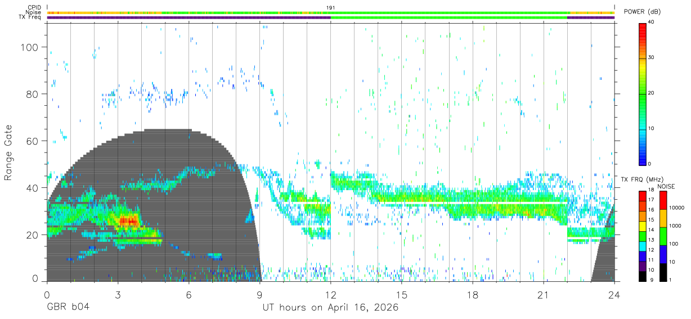Click the green 13–14 MHz TX FRQ swatch

point(643,236)
